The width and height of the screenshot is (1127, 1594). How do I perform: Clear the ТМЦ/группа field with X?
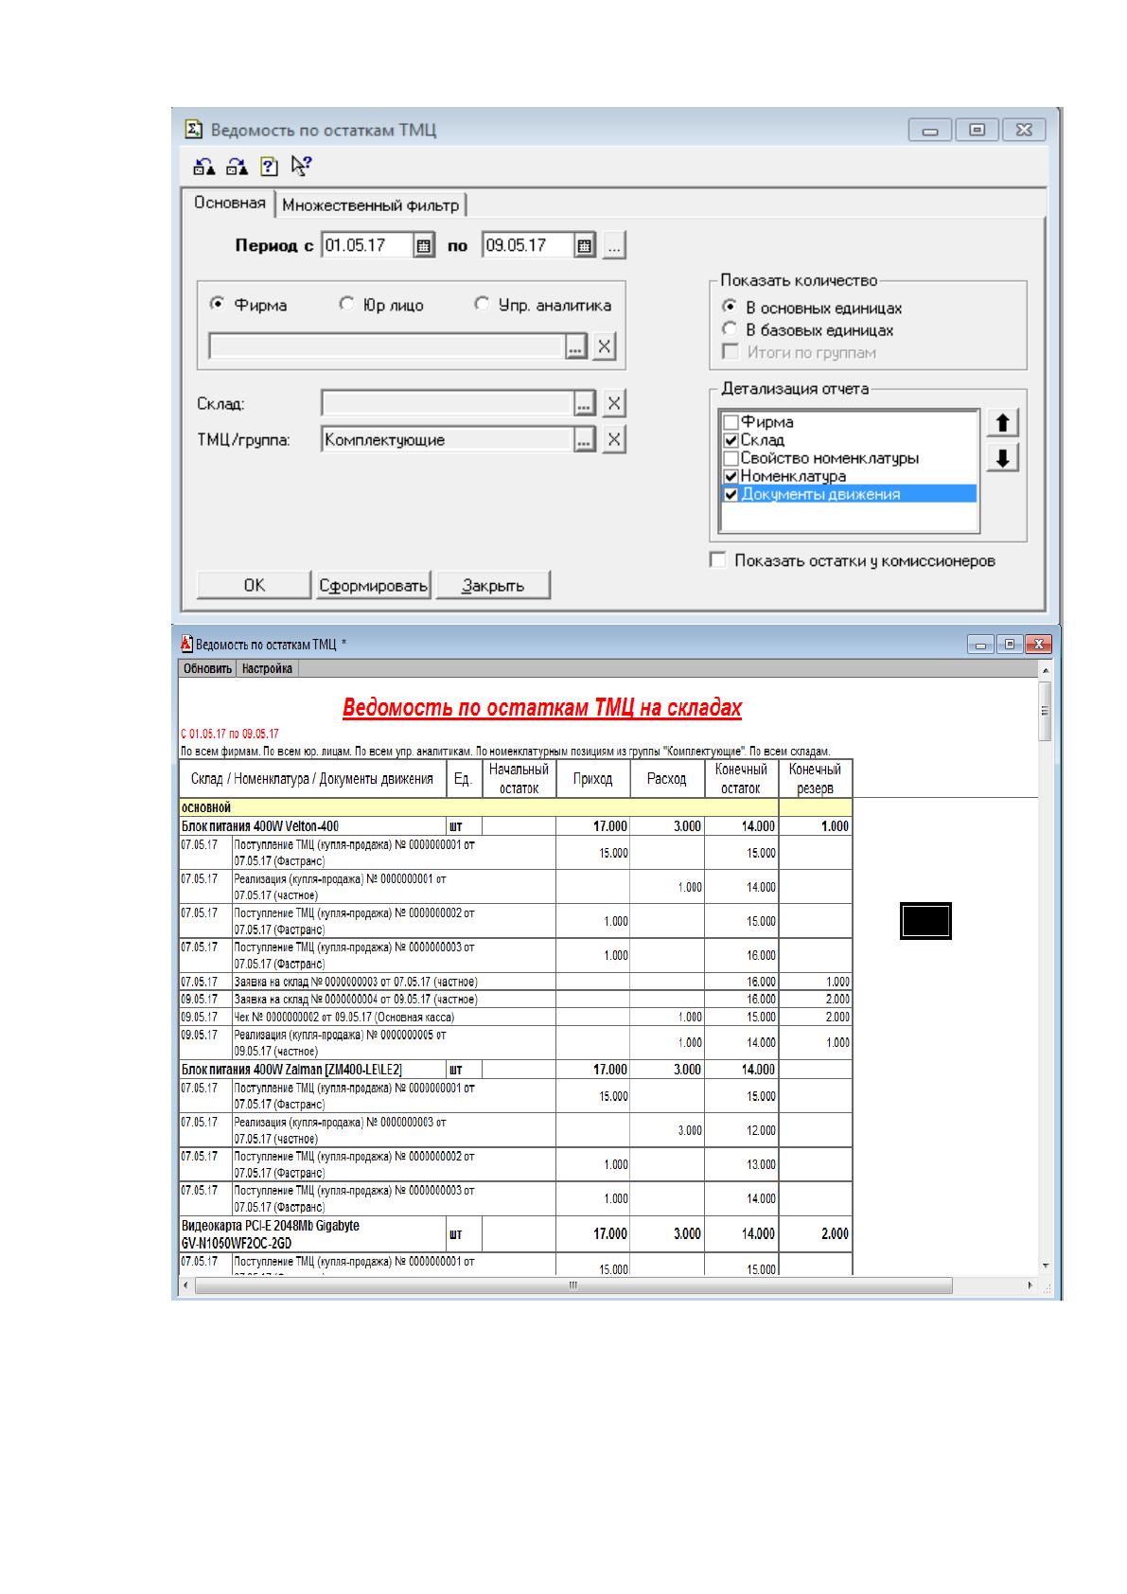[x=614, y=440]
